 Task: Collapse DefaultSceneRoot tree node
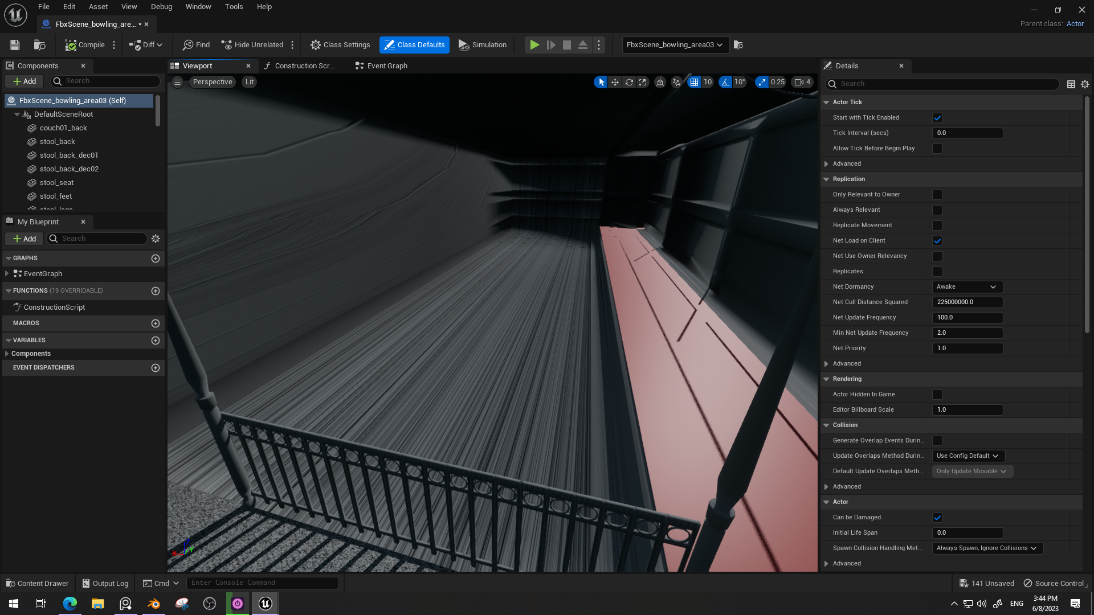pos(17,114)
